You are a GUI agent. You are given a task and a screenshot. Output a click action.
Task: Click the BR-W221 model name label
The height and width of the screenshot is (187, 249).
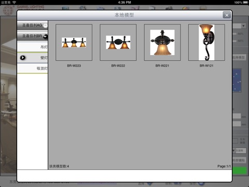point(162,66)
